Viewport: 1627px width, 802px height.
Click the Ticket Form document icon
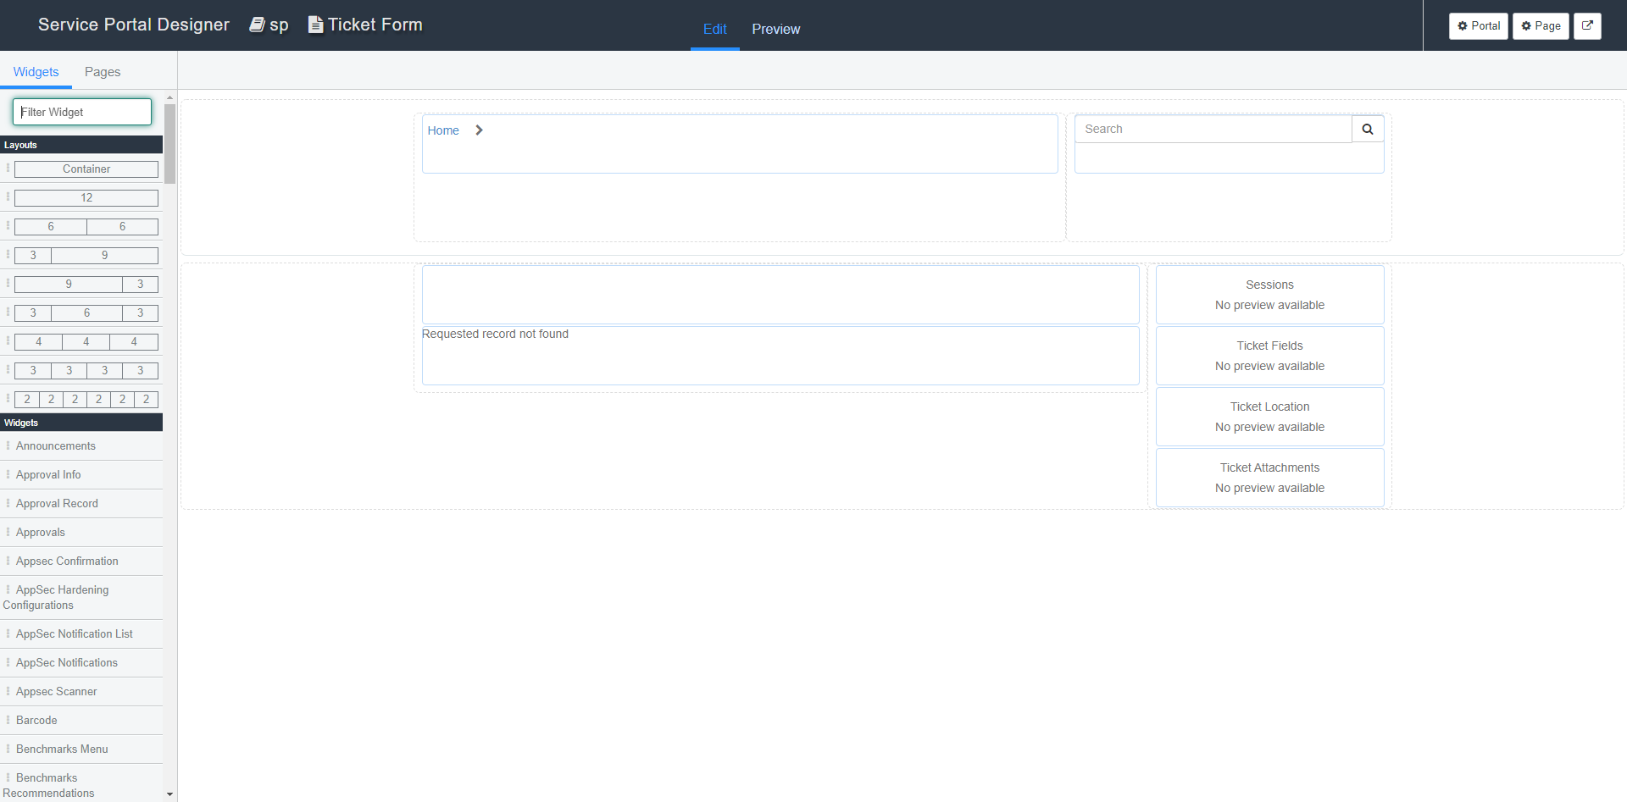click(315, 25)
